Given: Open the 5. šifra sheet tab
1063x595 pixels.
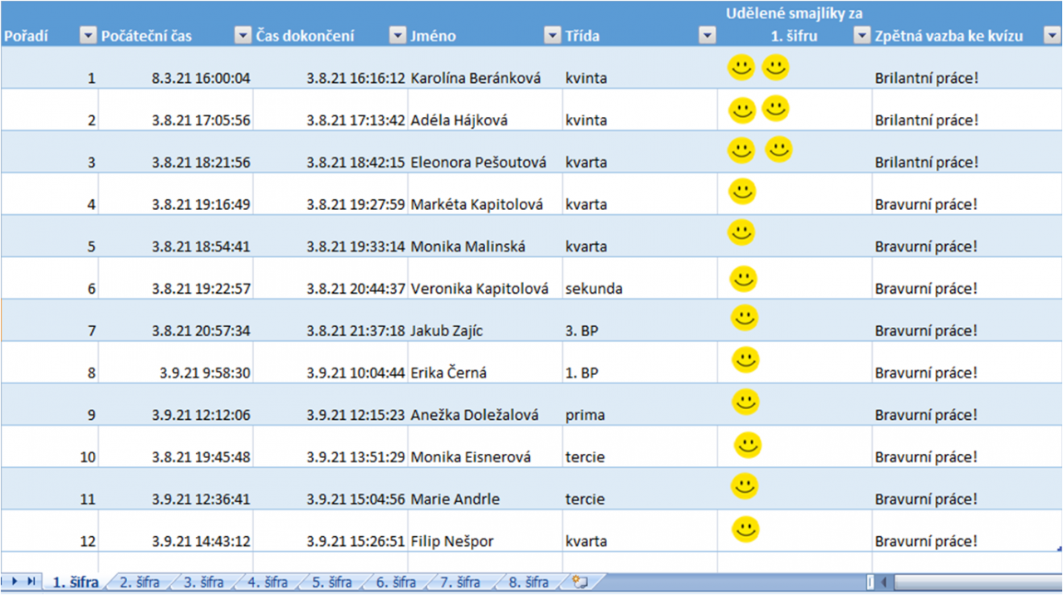Looking at the screenshot, I should pyautogui.click(x=333, y=583).
